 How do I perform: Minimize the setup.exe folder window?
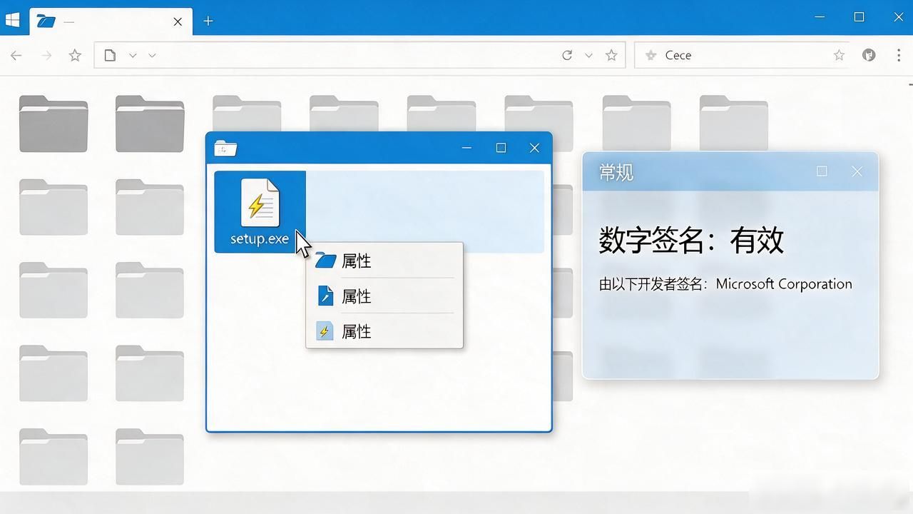466,148
